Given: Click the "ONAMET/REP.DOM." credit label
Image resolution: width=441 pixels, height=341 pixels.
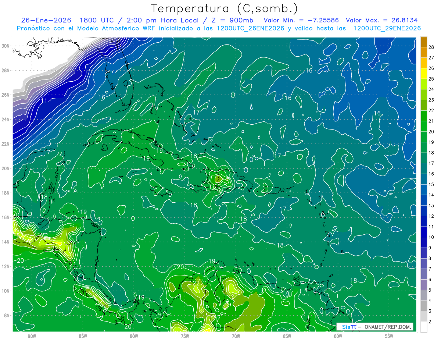Looking at the screenshot, I should 388,327.
